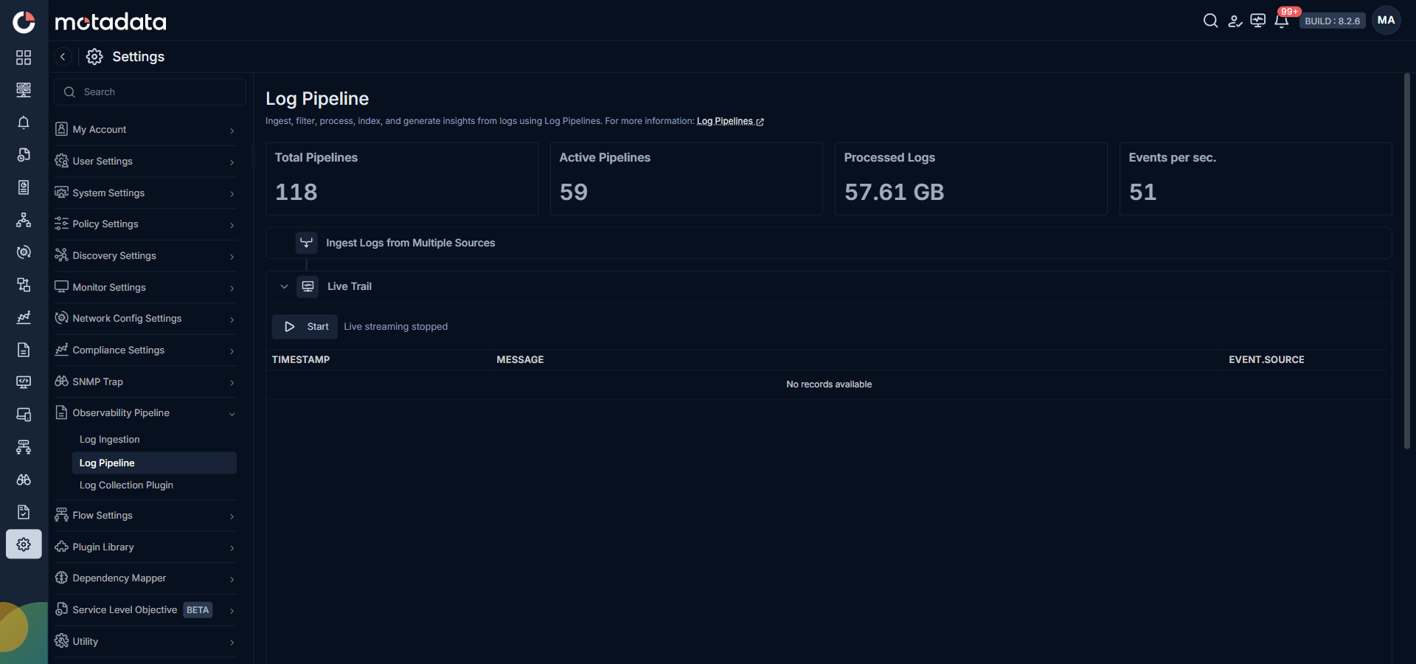This screenshot has height=664, width=1416.
Task: Open the binoculars icon in left rail
Action: pyautogui.click(x=24, y=480)
